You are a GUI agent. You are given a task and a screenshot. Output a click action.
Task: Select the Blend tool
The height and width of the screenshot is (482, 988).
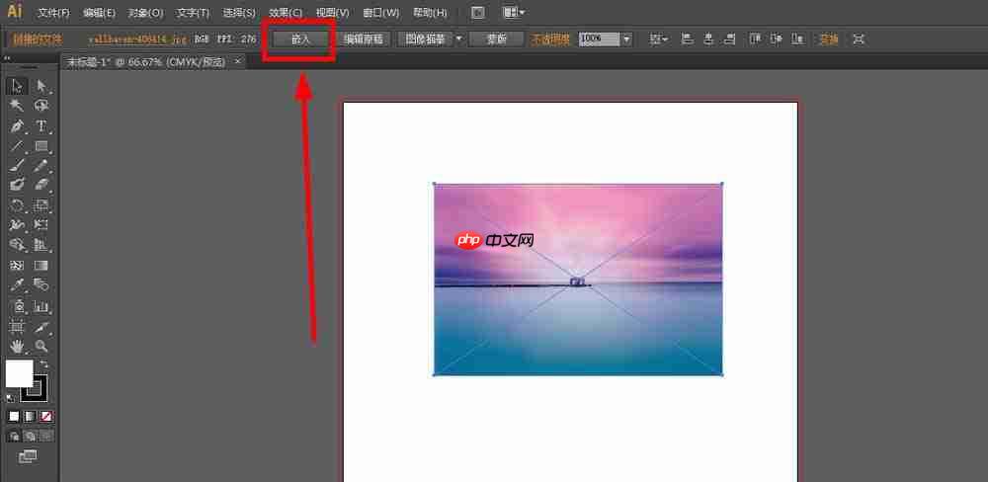41,285
